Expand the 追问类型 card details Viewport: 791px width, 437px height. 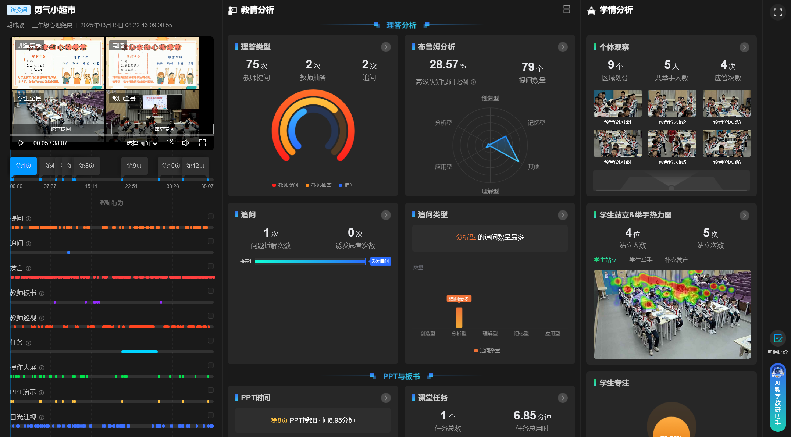pyautogui.click(x=563, y=215)
